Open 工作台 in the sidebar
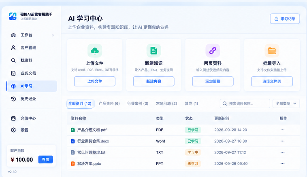307x177 pixels. pos(32,35)
